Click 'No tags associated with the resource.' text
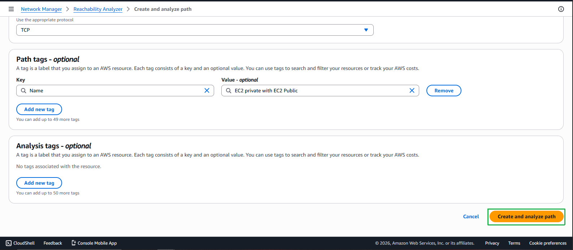The width and height of the screenshot is (573, 250). [x=58, y=166]
